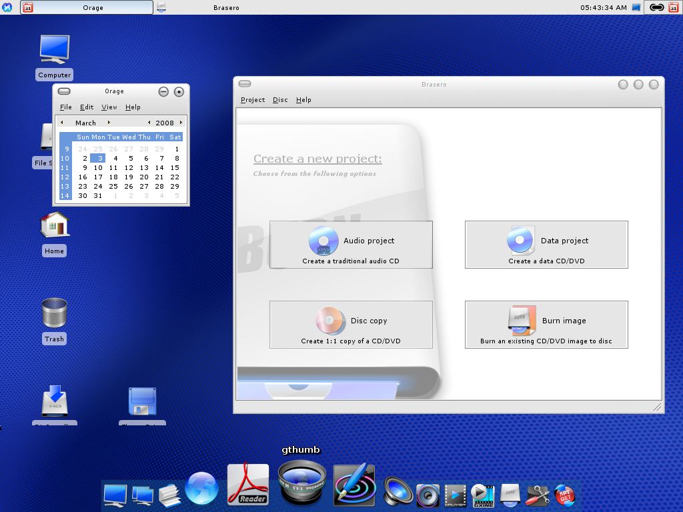Open the View menu in Orage
The height and width of the screenshot is (512, 683).
pos(109,107)
